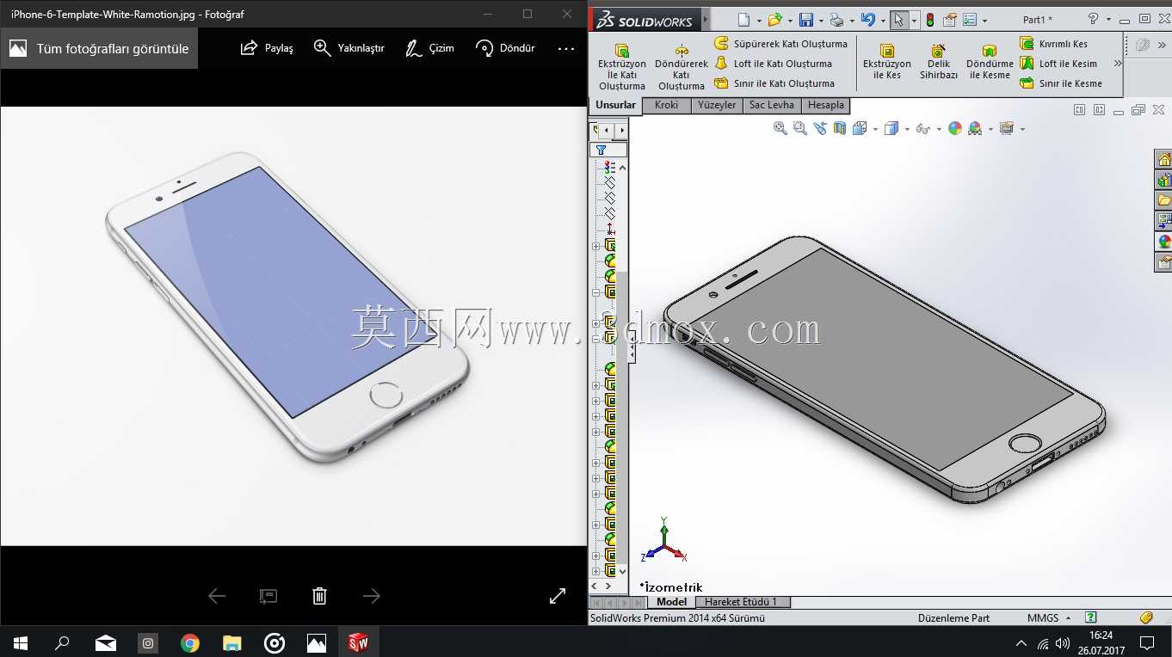This screenshot has width=1172, height=657.
Task: Switch to Unsurlar tab
Action: click(615, 105)
